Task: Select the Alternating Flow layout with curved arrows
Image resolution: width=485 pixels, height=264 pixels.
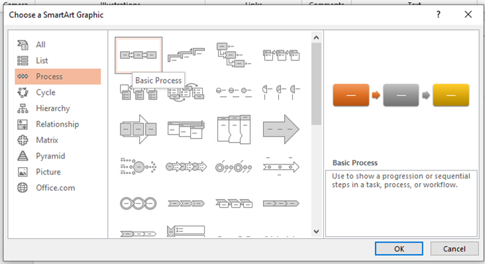Action: (x=186, y=92)
